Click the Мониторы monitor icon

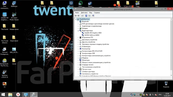81,60
